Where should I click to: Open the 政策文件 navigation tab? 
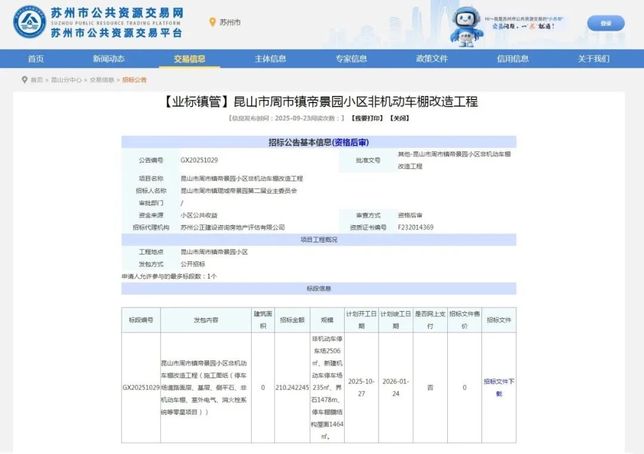432,59
